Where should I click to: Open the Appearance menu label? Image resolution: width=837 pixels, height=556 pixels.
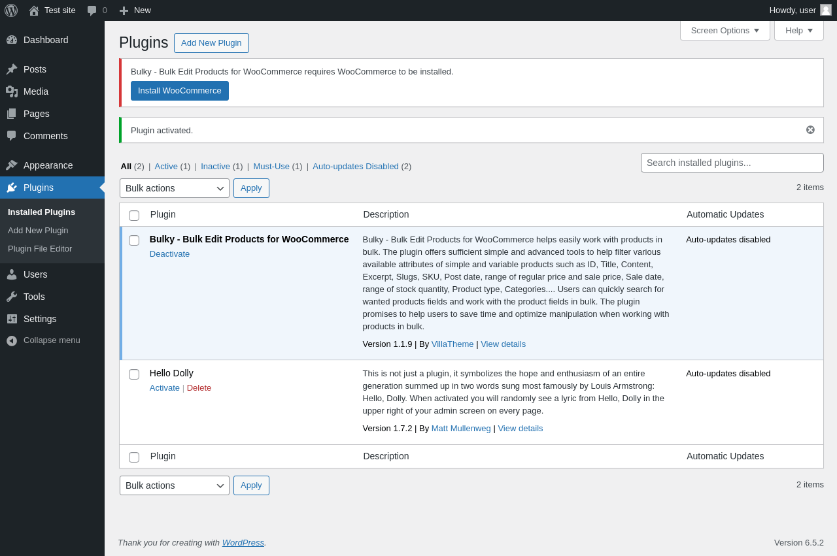point(48,165)
